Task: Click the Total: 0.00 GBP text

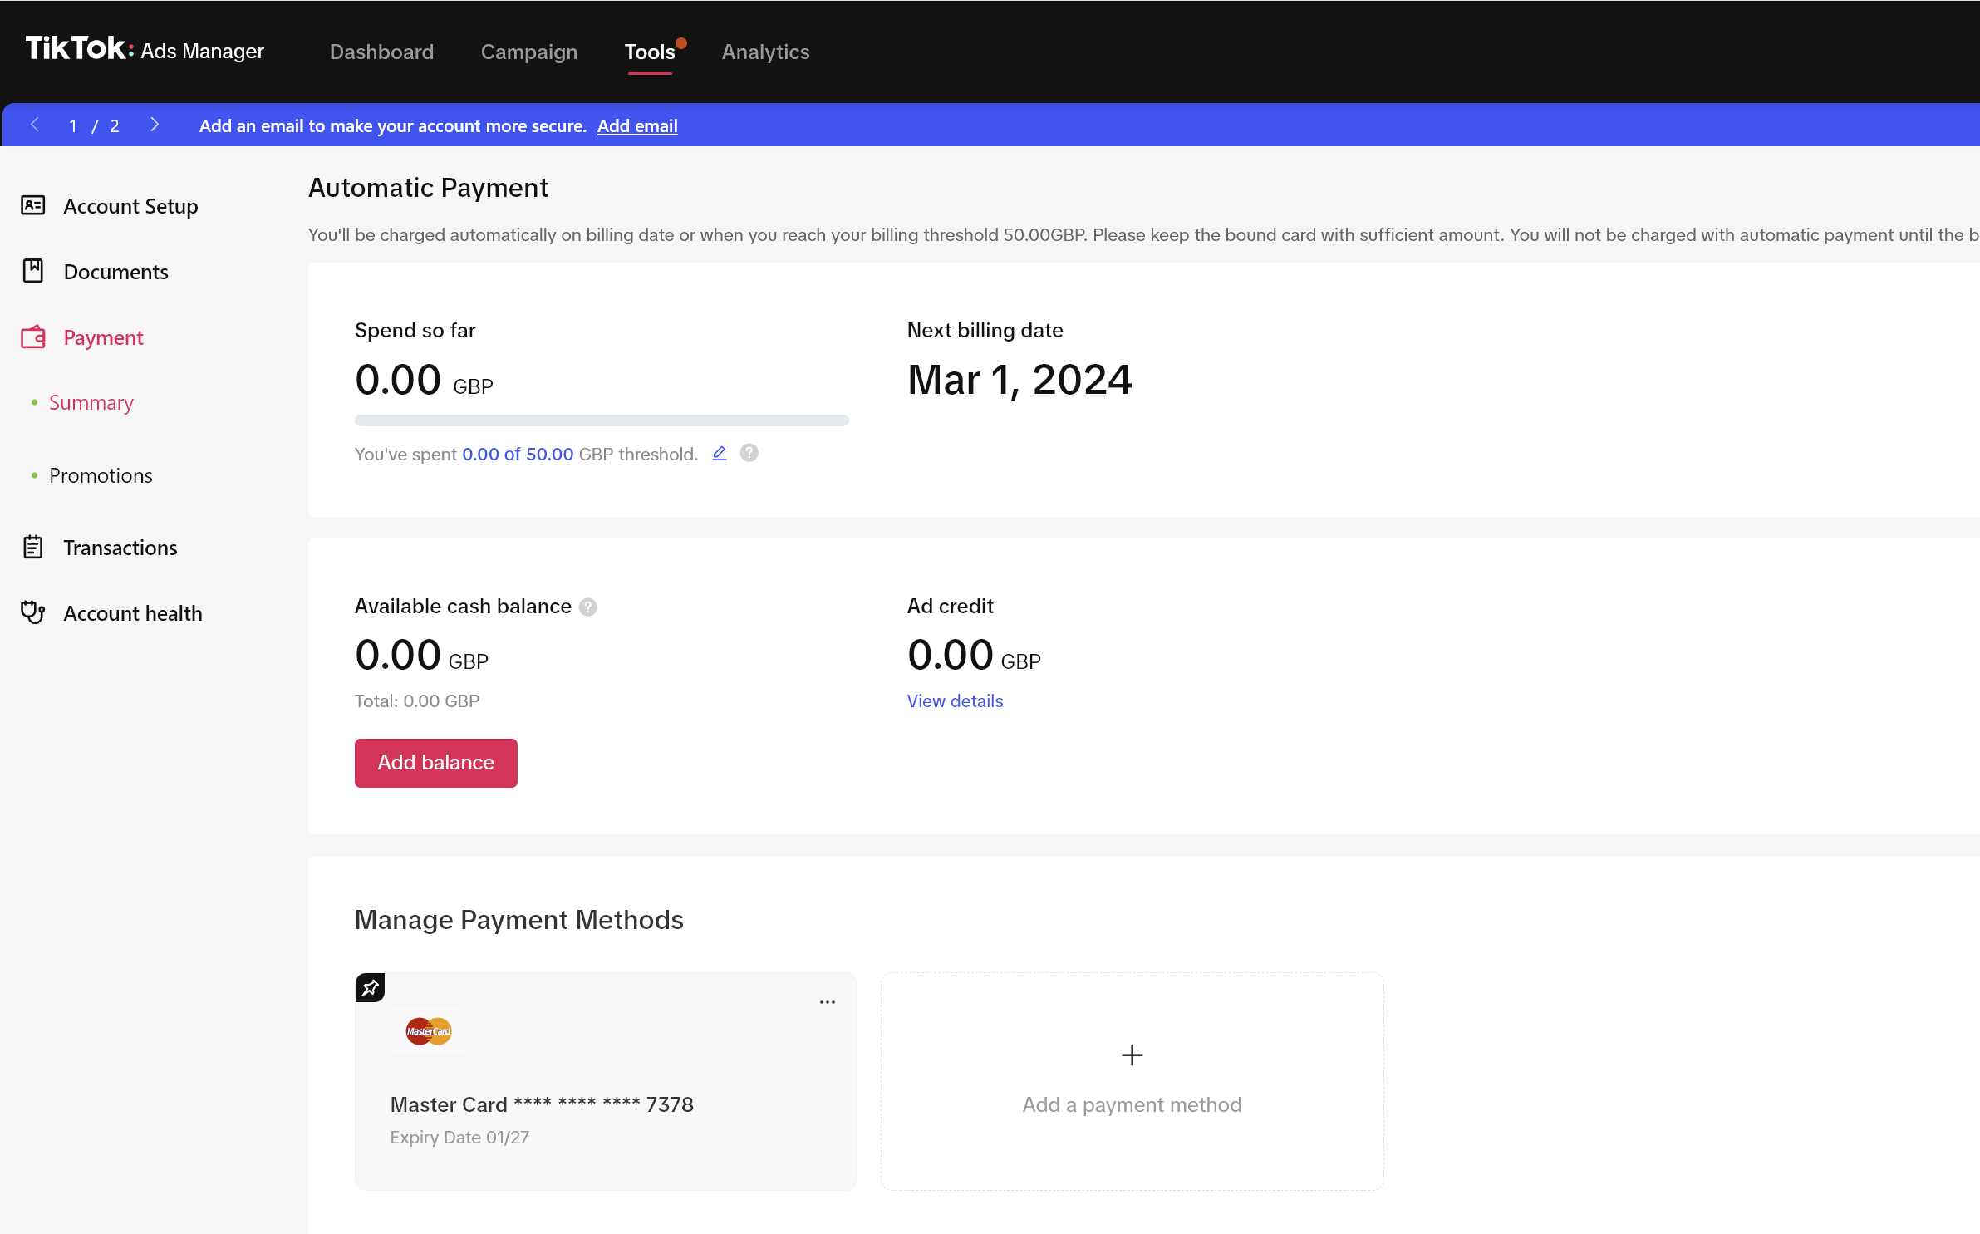Action: tap(417, 701)
